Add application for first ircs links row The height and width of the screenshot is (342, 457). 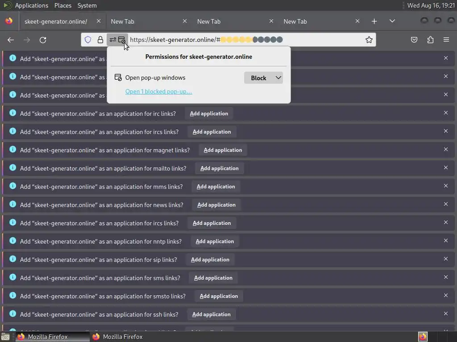212,132
